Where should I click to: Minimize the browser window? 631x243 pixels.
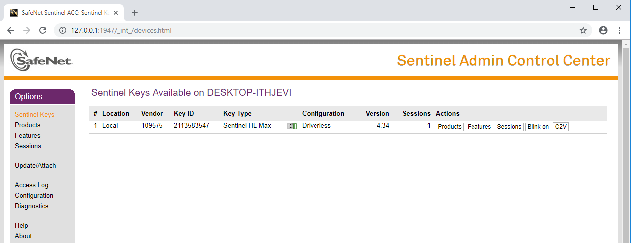tap(573, 7)
